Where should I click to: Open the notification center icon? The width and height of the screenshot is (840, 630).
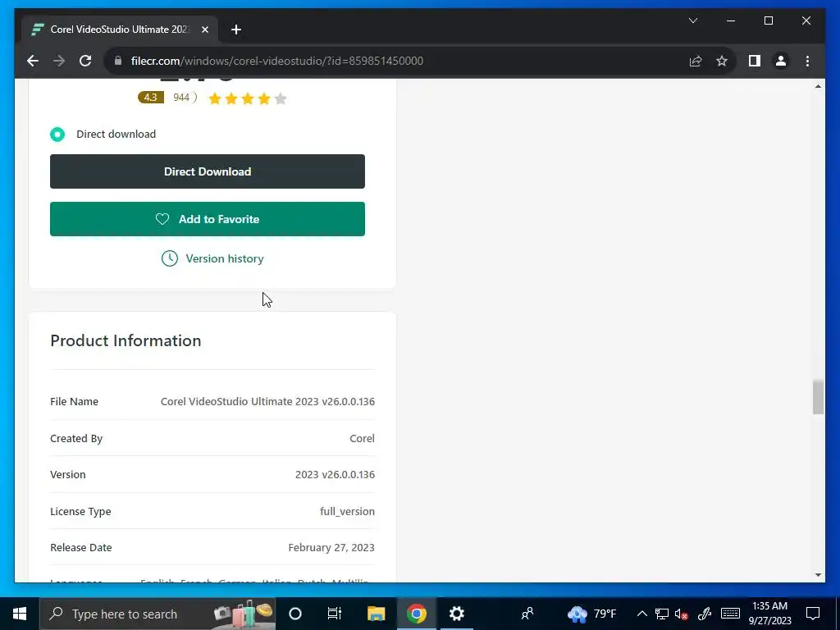(x=813, y=614)
